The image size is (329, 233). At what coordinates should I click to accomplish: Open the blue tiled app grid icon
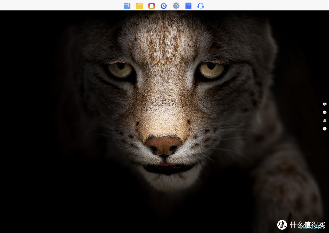point(127,6)
